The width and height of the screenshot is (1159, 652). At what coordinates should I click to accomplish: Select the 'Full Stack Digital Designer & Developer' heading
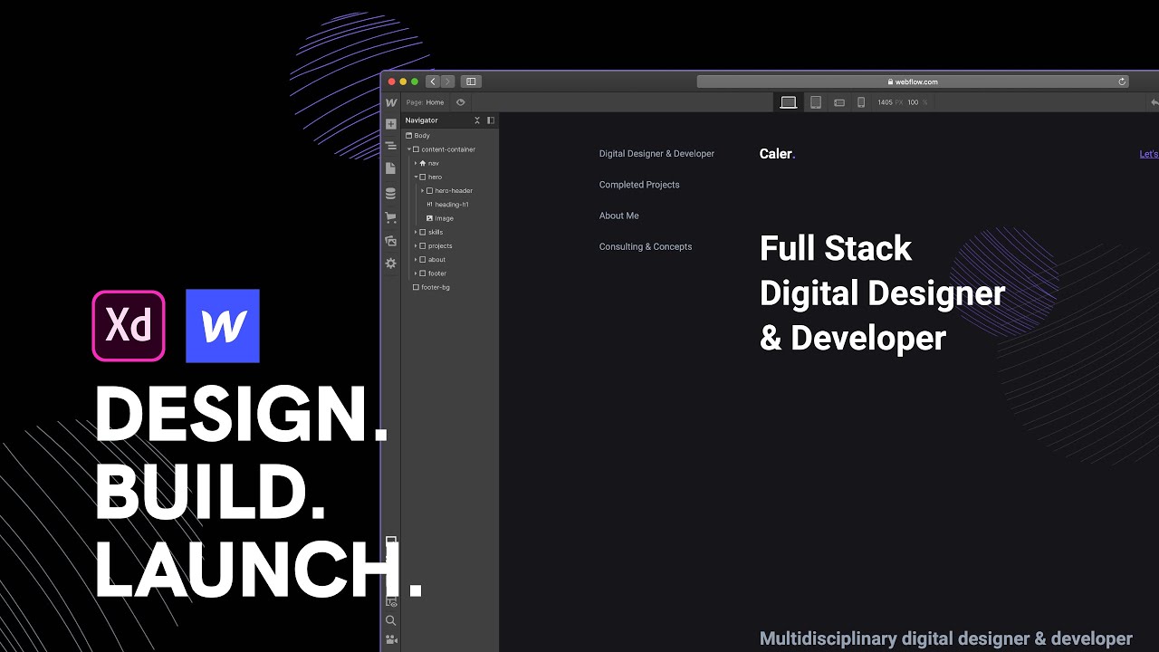[x=882, y=292]
